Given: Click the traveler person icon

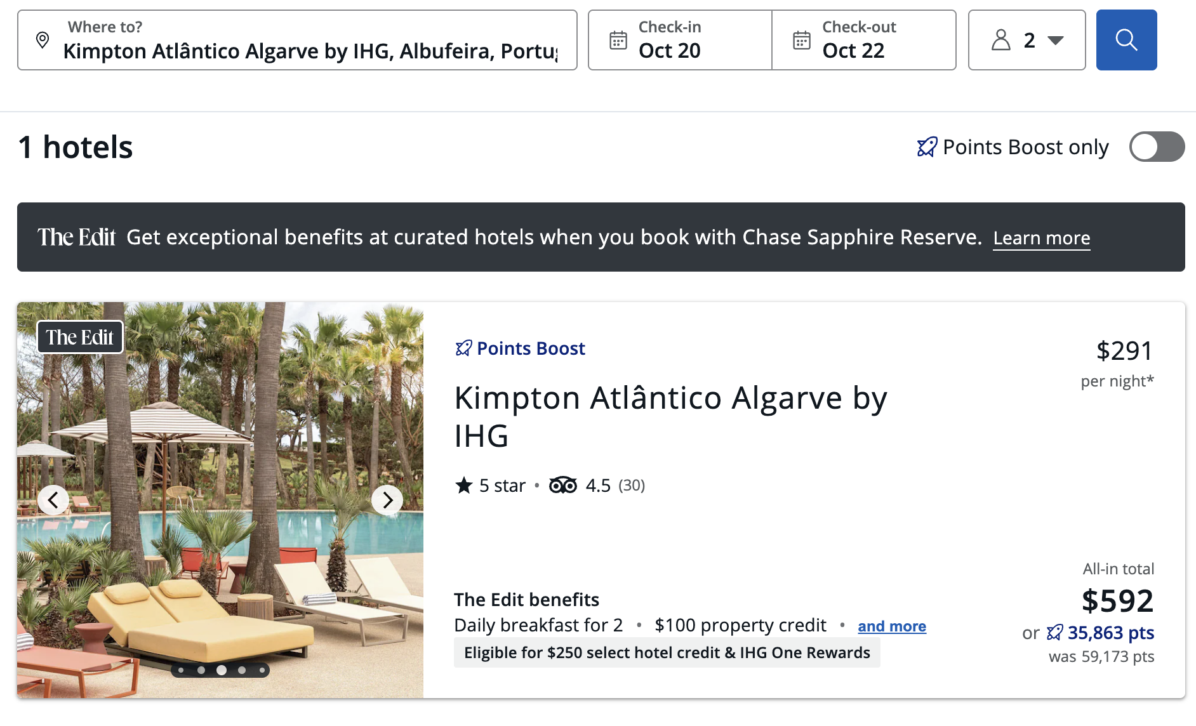Looking at the screenshot, I should pos(1000,40).
